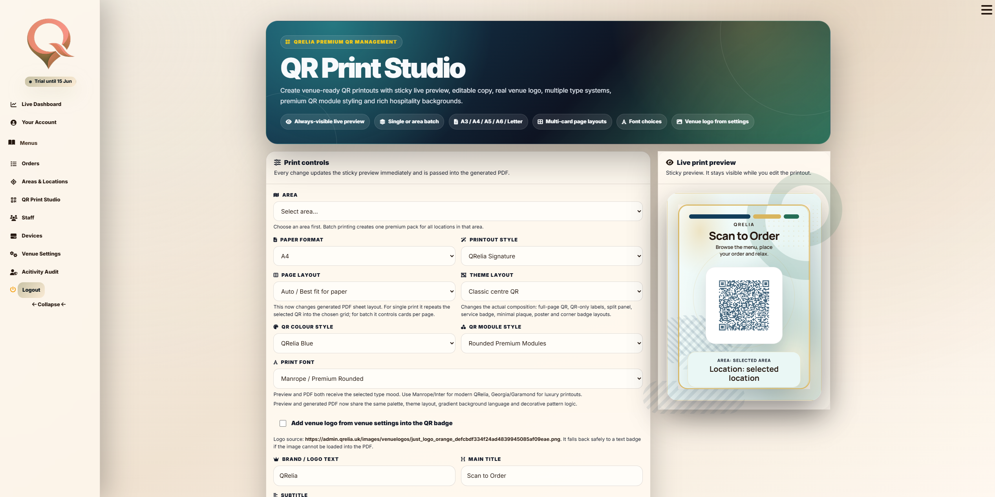Click the Your Account user icon
The width and height of the screenshot is (995, 497).
click(x=13, y=122)
